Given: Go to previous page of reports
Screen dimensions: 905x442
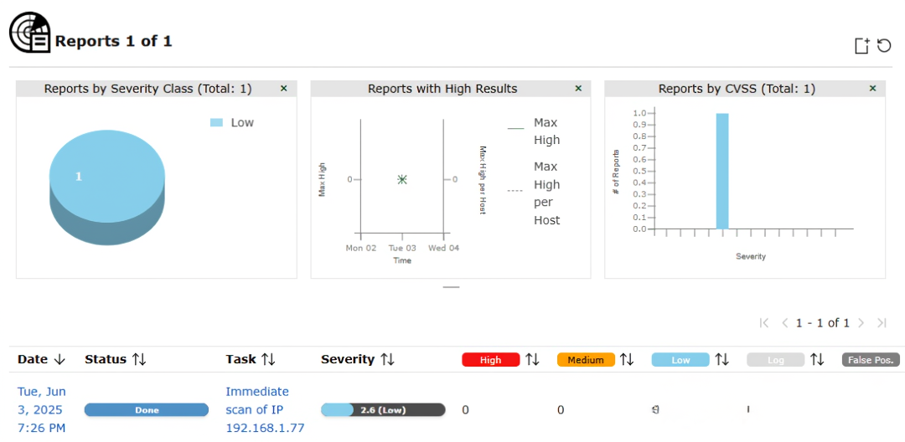Looking at the screenshot, I should pyautogui.click(x=784, y=323).
